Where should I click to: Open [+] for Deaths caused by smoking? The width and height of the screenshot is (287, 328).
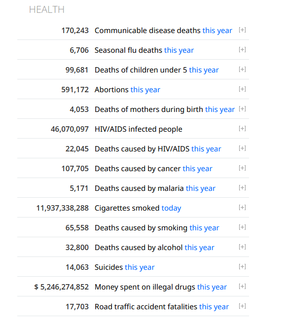242,227
